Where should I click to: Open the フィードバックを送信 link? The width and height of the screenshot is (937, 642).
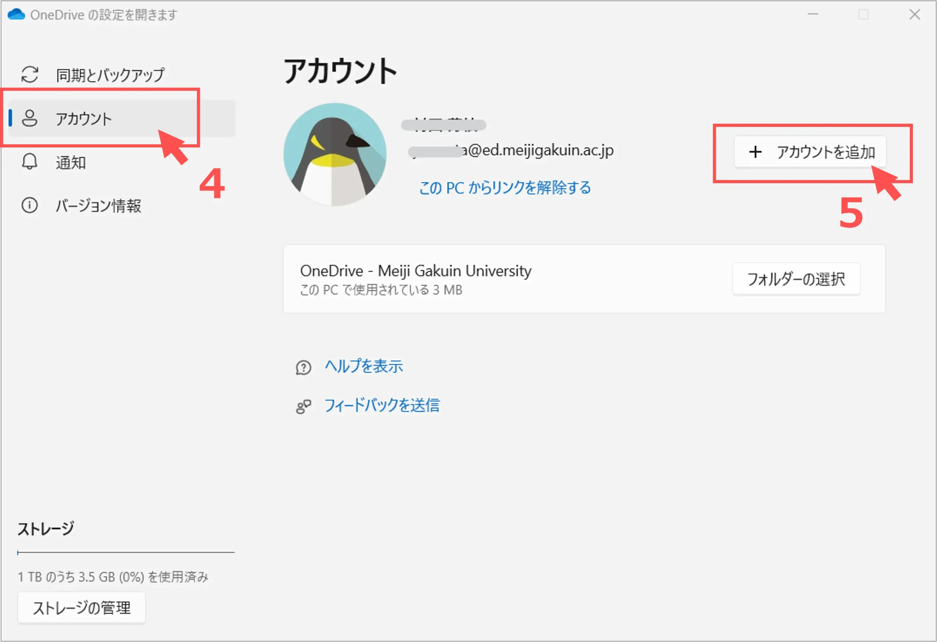[x=382, y=405]
